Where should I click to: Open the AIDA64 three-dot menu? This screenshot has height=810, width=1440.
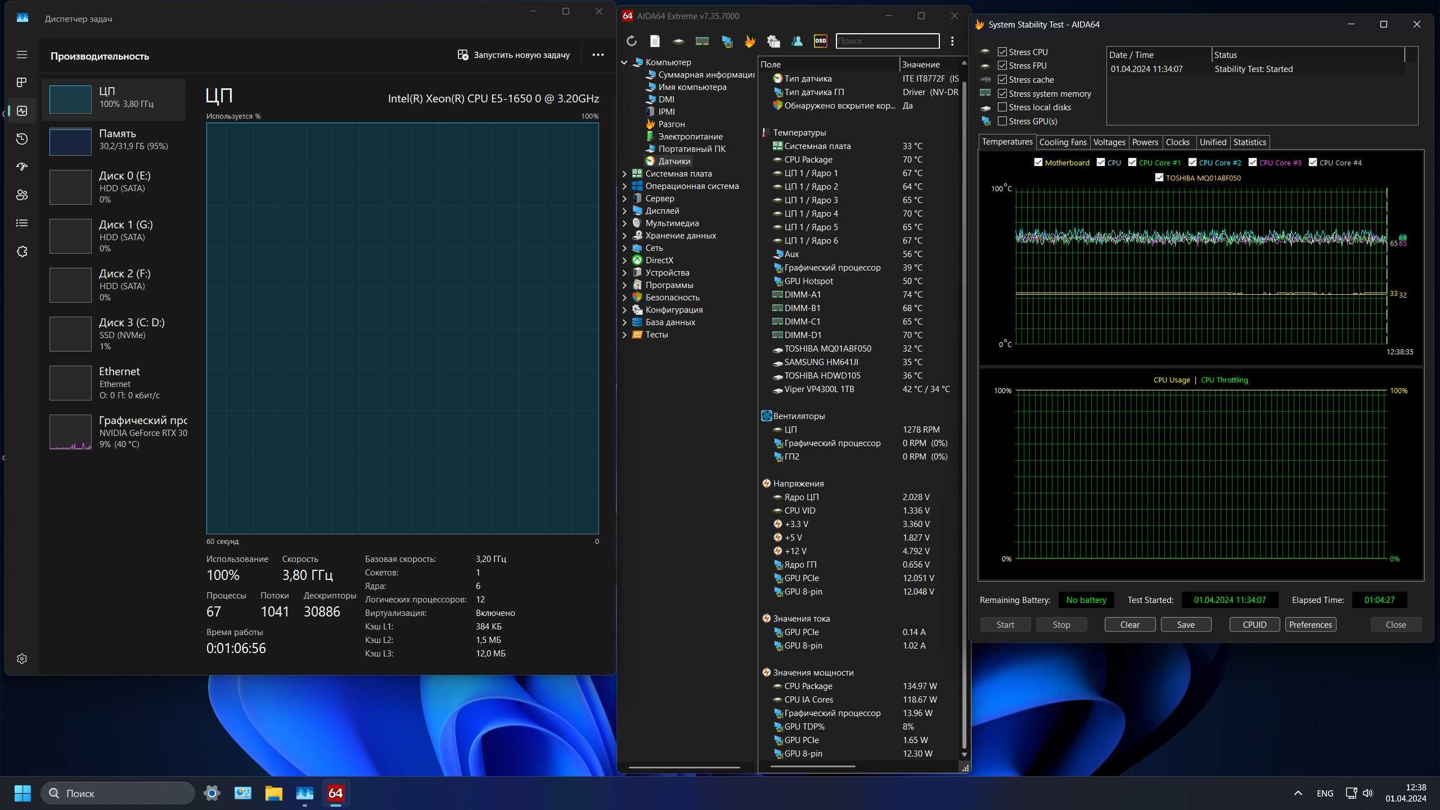coord(952,41)
